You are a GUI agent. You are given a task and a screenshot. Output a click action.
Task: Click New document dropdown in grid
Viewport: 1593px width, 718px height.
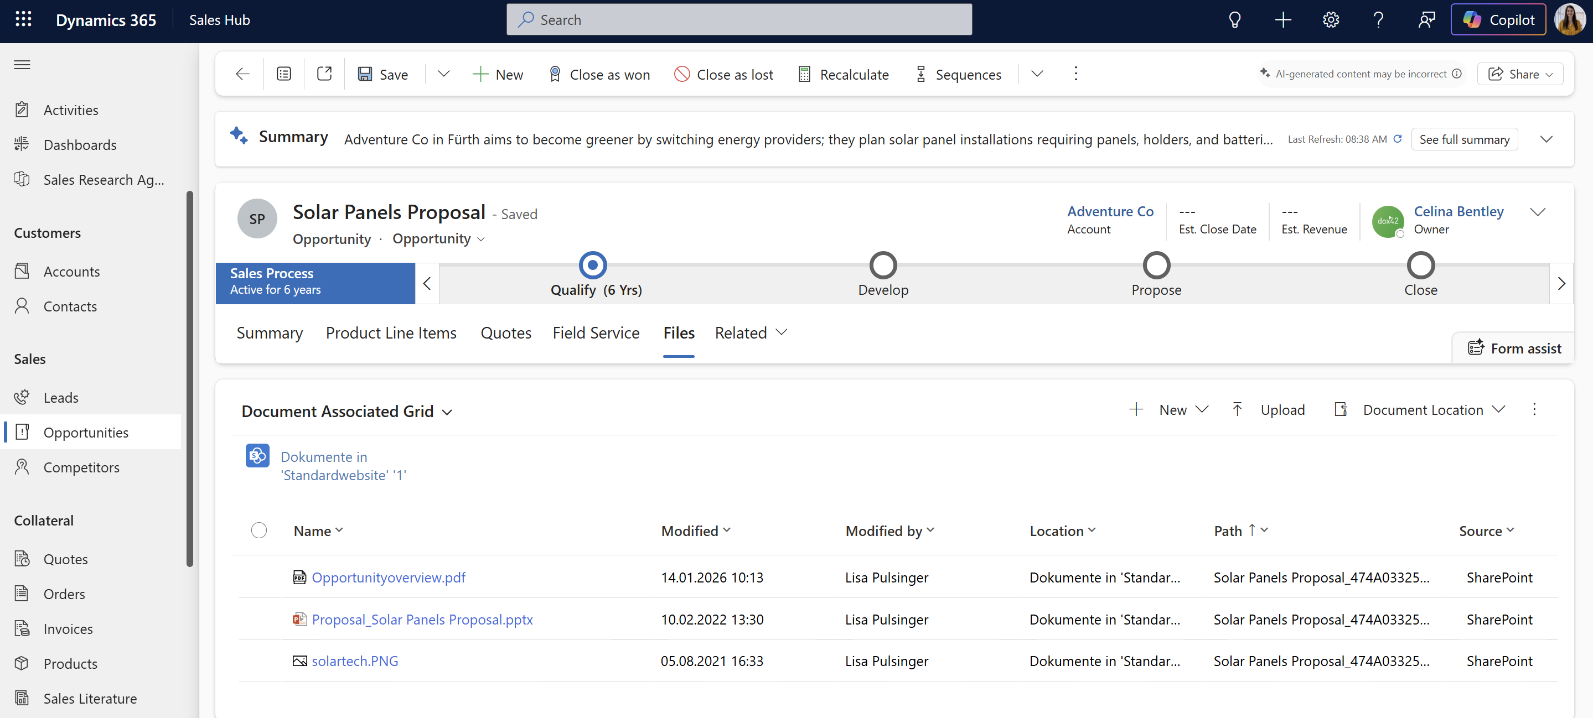click(x=1168, y=410)
